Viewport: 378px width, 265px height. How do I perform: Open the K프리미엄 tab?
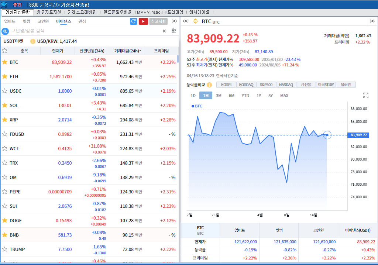(x=174, y=12)
